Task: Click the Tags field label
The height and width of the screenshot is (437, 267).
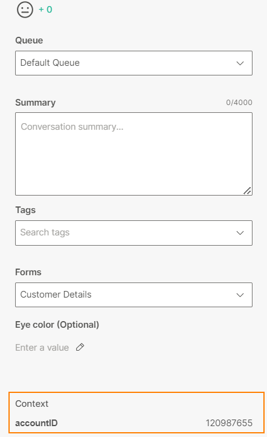Action: click(25, 210)
